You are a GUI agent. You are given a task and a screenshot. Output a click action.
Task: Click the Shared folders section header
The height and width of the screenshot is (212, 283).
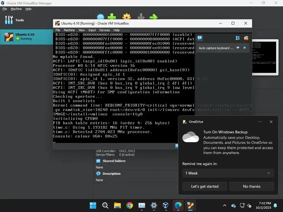click(114, 161)
